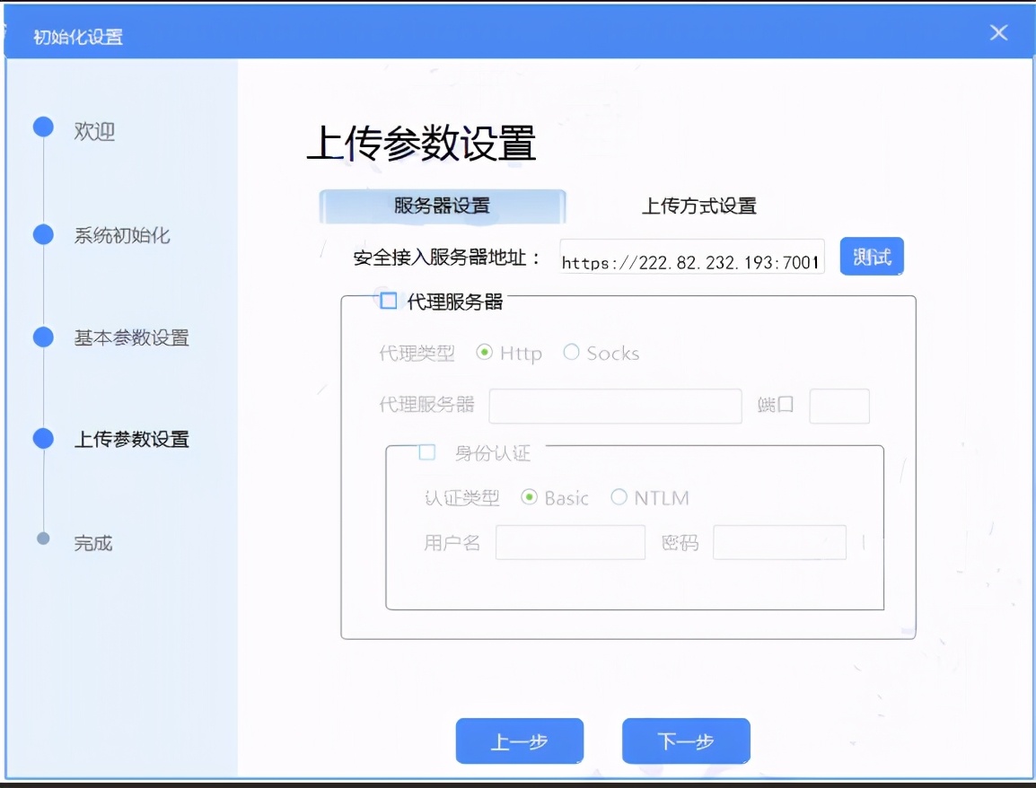
Task: Select the Socks proxy type radio button
Action: coord(572,354)
